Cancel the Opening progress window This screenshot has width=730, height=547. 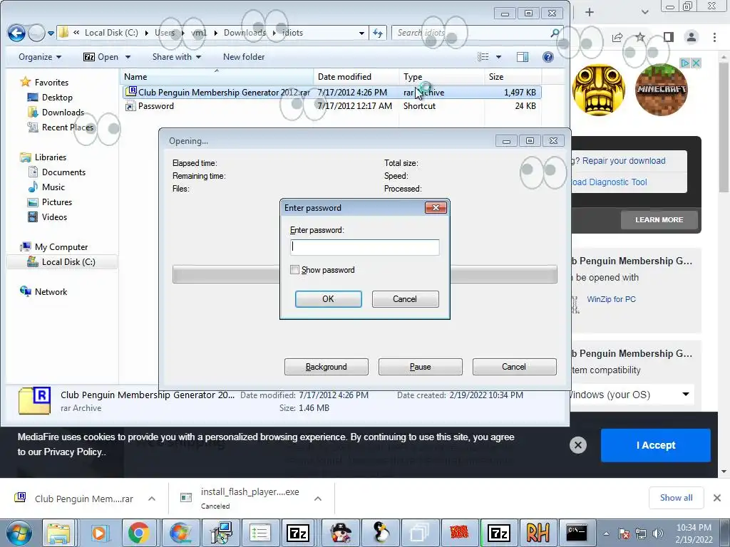514,367
